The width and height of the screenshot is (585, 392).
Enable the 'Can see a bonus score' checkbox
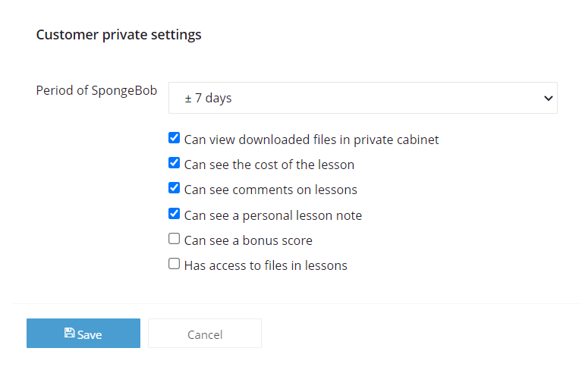point(175,239)
